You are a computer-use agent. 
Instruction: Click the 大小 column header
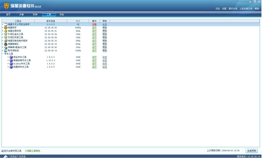pos(78,21)
